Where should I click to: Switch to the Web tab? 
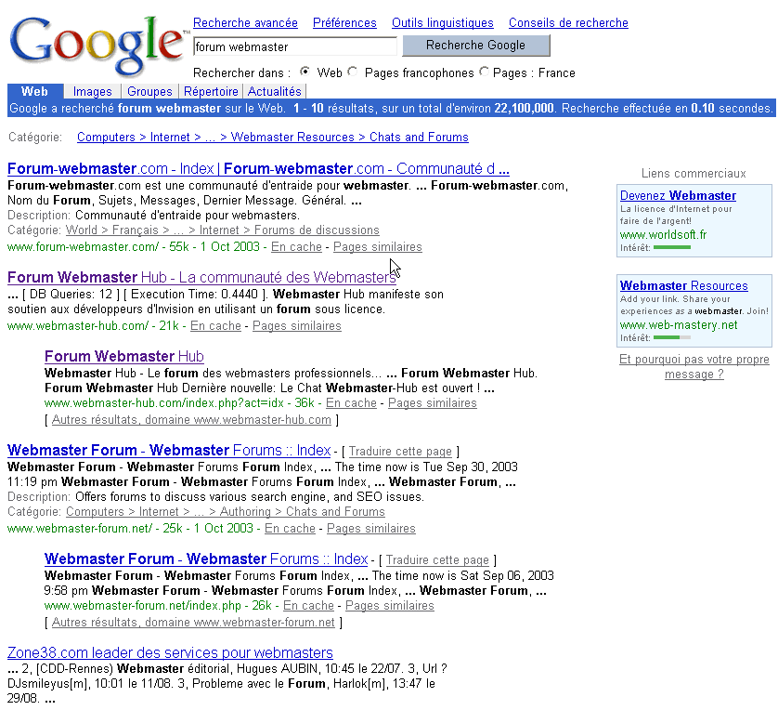[x=34, y=91]
